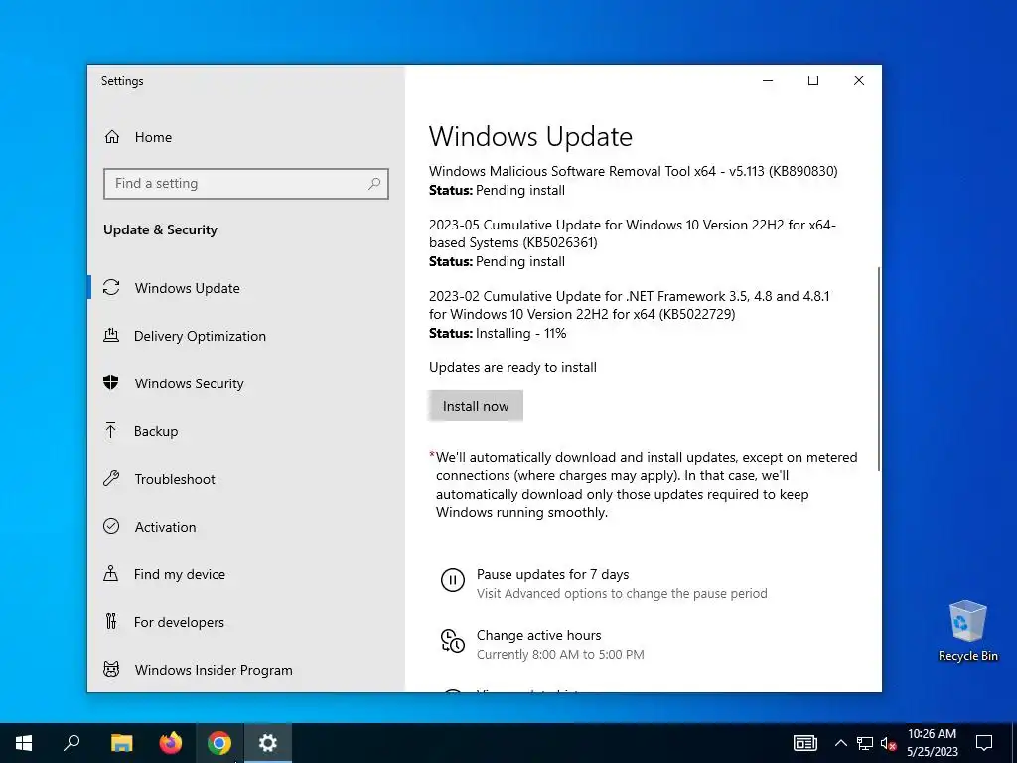Click the search magnifier in Find a setting

374,184
